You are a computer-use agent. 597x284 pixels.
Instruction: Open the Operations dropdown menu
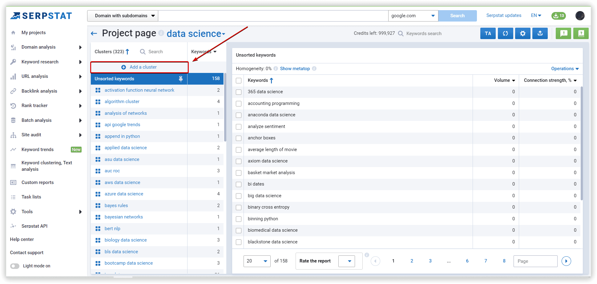tap(565, 69)
